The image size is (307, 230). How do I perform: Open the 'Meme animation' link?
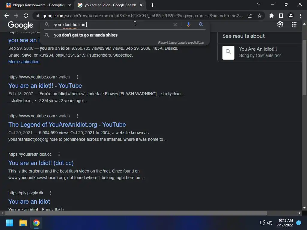[24, 62]
